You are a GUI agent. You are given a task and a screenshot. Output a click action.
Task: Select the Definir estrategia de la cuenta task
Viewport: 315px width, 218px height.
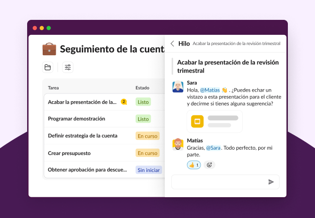(x=82, y=136)
